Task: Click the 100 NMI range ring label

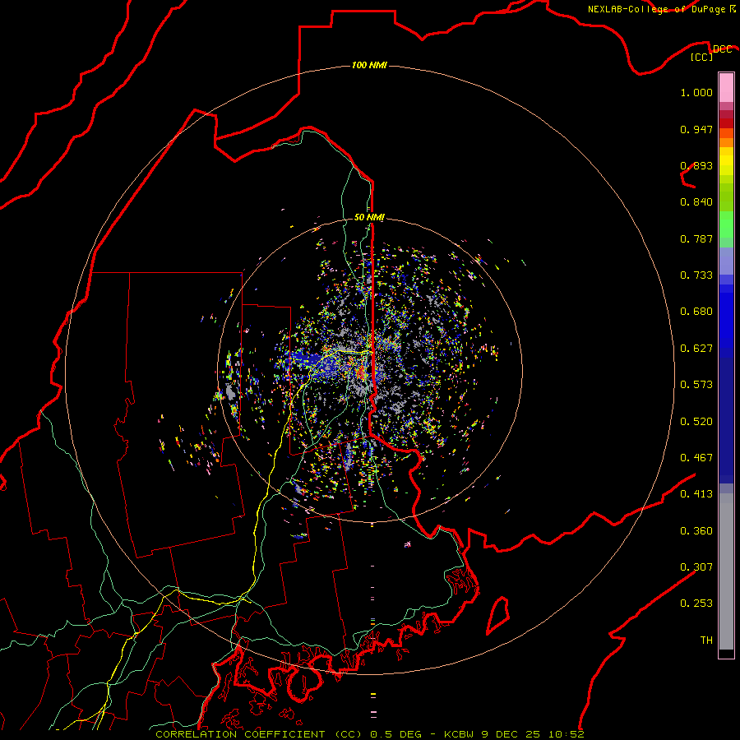Action: click(x=369, y=65)
